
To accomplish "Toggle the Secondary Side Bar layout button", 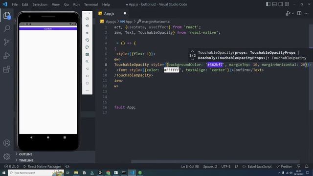I will pyautogui.click(x=281, y=4).
